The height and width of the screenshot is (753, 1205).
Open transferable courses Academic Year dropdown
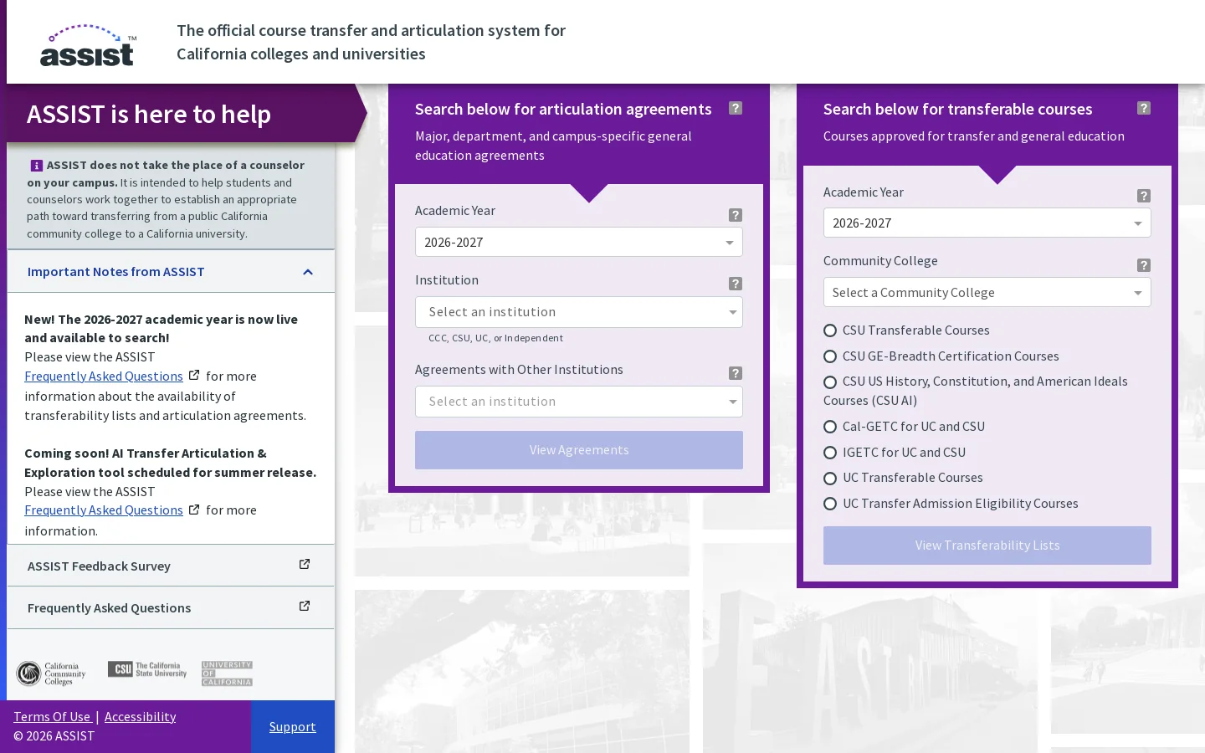click(987, 223)
